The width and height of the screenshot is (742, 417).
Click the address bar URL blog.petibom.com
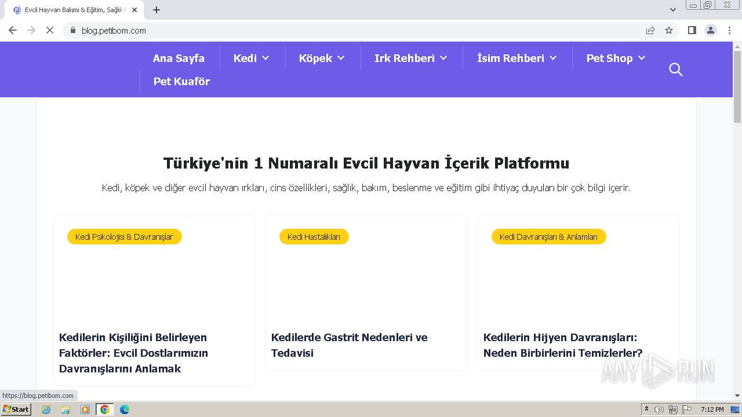pos(114,31)
